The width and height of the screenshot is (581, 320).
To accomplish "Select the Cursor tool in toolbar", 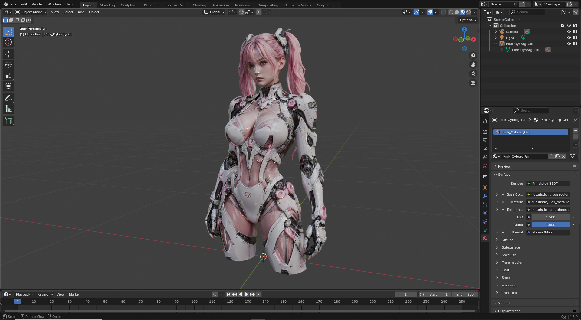I will click(x=8, y=42).
